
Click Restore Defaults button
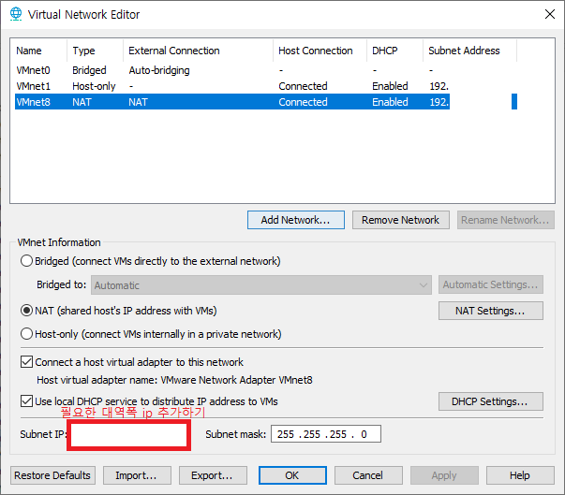pyautogui.click(x=52, y=475)
